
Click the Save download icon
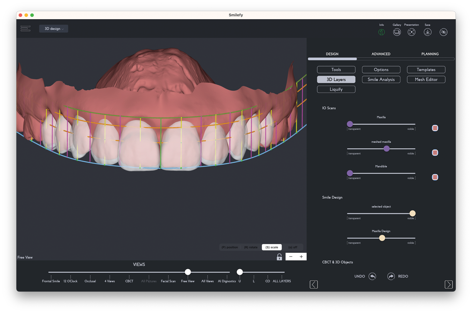click(x=427, y=32)
